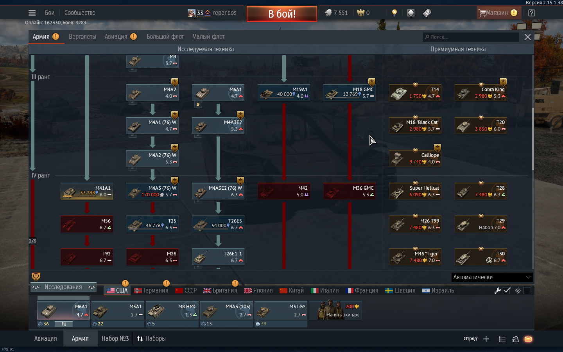Select the M18 GMC tile
The height and width of the screenshot is (352, 563).
coord(350,93)
